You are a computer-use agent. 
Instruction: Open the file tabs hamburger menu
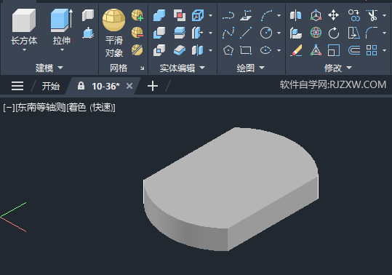coord(17,86)
